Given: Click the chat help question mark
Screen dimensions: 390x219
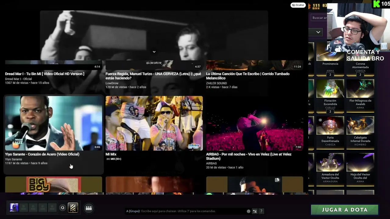Looking at the screenshot, I should pos(261,211).
